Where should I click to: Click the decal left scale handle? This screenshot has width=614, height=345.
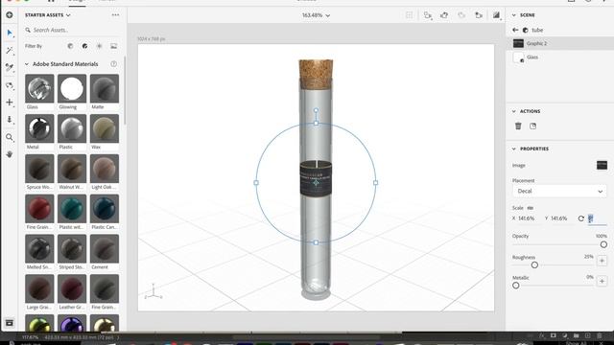point(256,183)
